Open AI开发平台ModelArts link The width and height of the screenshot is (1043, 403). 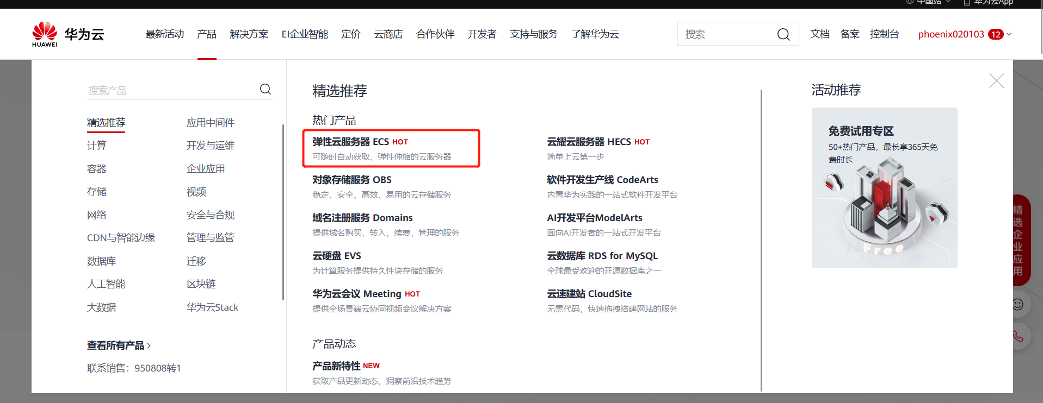(x=595, y=218)
